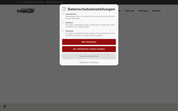Click the Datenschutzeinstellungen heading
This screenshot has height=111, width=178.
coord(91,9)
